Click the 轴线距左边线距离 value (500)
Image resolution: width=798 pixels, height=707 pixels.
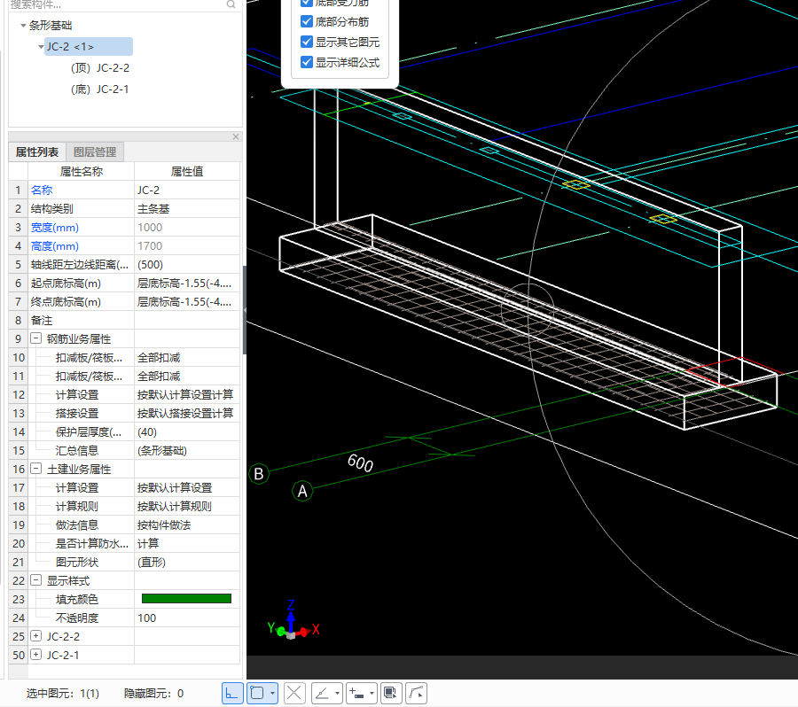(187, 265)
